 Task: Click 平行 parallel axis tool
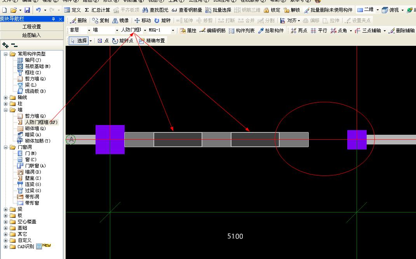pos(319,31)
